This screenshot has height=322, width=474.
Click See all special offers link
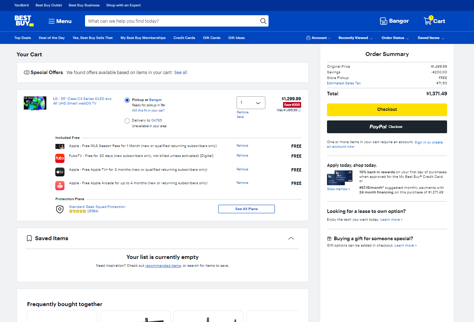[181, 73]
